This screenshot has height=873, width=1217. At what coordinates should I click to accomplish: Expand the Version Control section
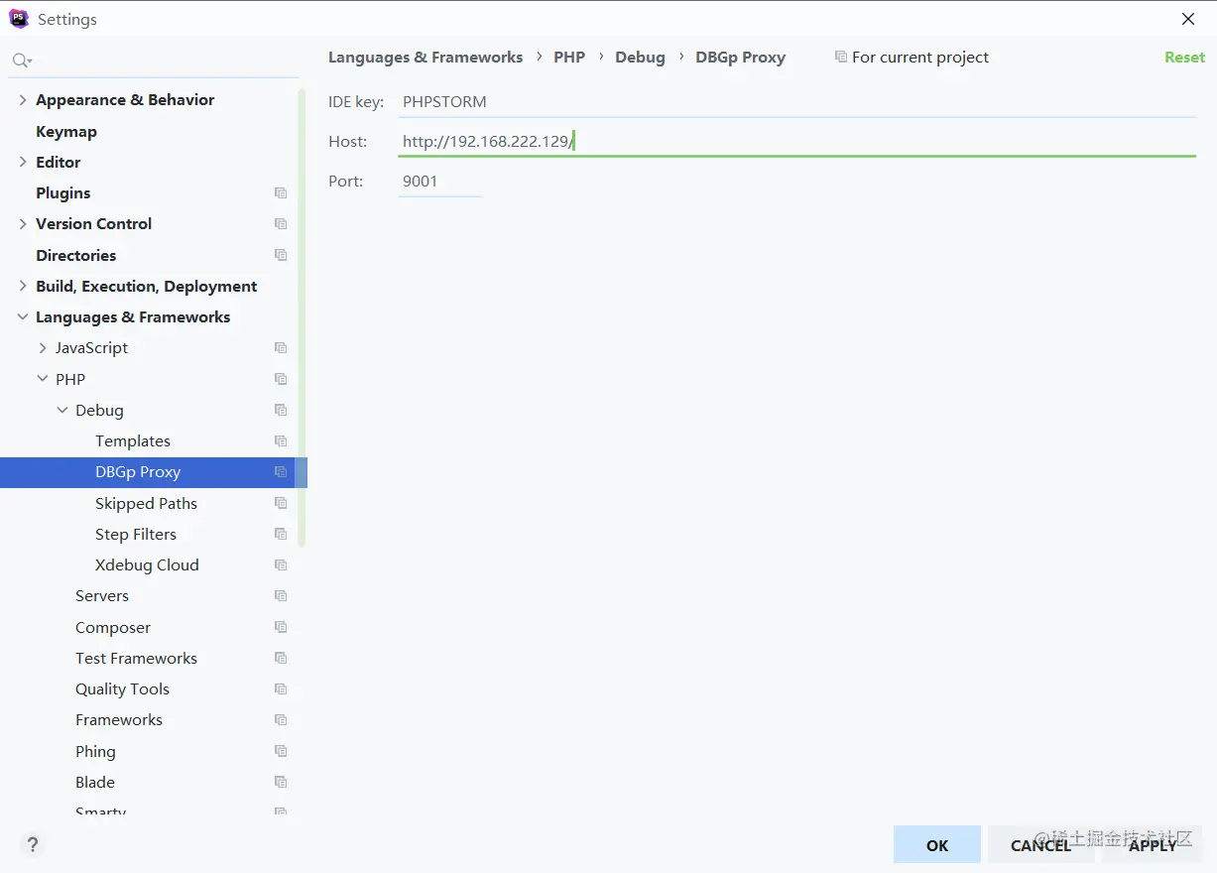point(23,224)
